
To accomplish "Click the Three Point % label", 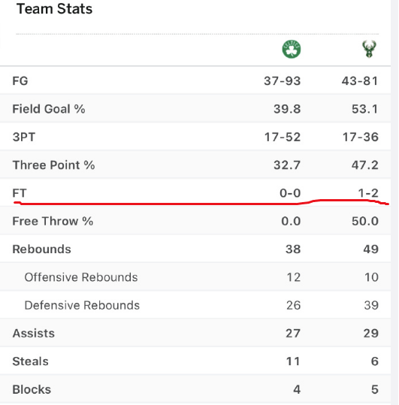I will (x=53, y=165).
